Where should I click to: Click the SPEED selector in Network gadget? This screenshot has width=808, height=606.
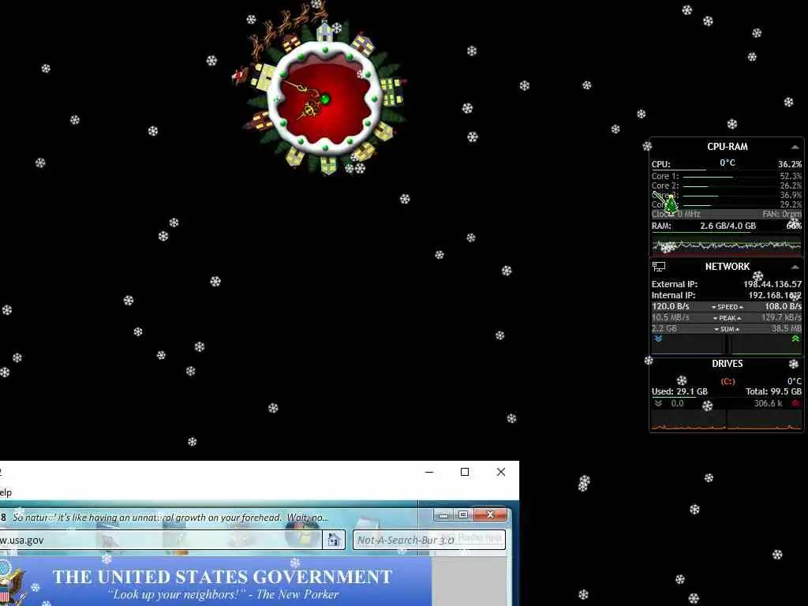[727, 307]
